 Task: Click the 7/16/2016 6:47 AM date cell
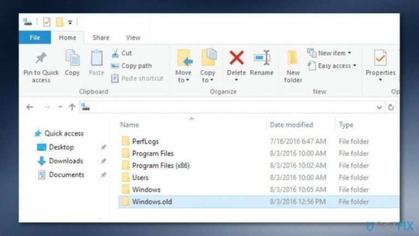point(298,141)
